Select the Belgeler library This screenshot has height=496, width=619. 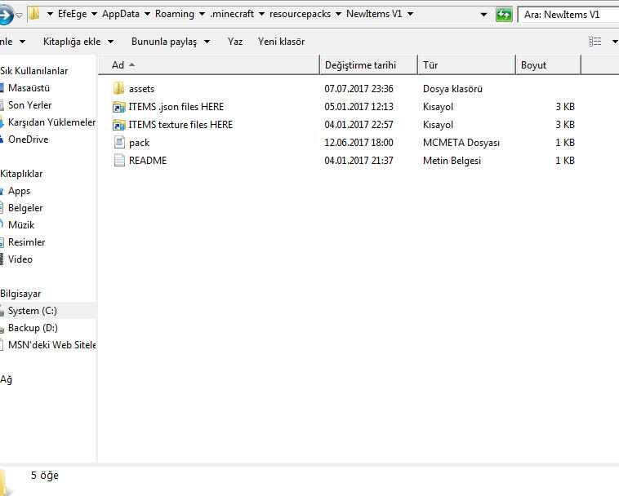[x=25, y=208]
